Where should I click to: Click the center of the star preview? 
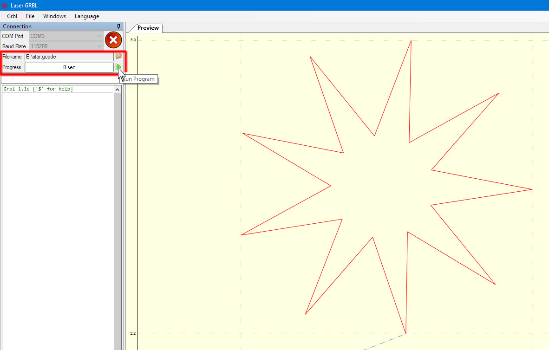click(x=386, y=187)
